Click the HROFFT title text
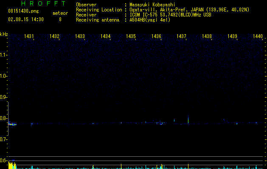Viewport: 267px width, 169px height. [x=44, y=3]
